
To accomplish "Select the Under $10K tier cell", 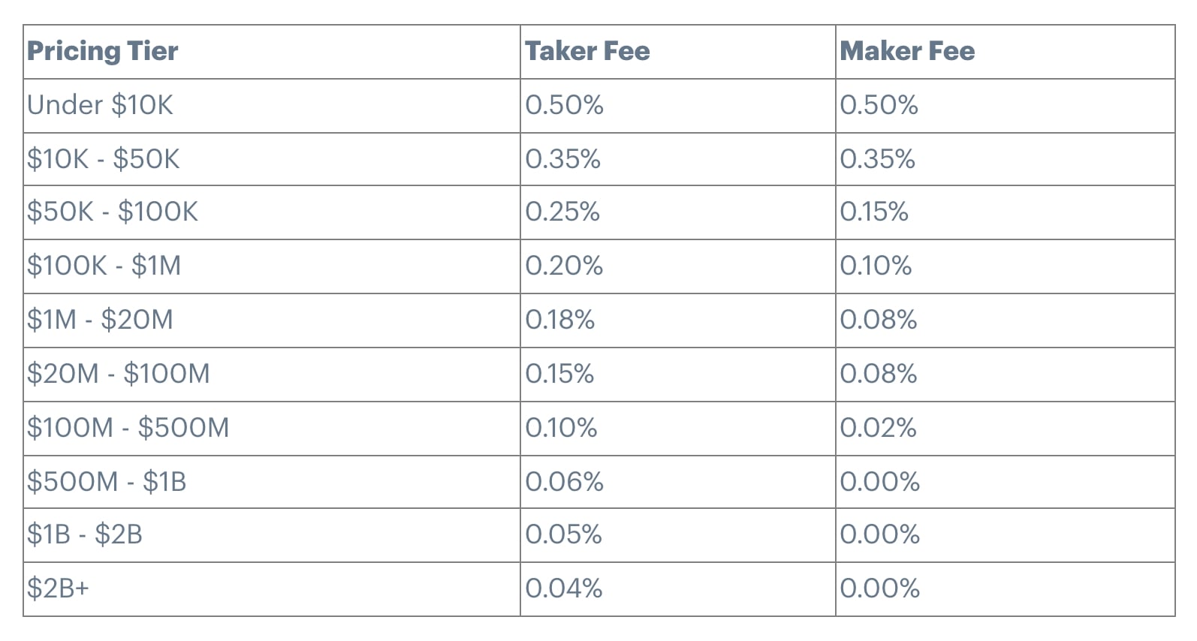I will 100,105.
